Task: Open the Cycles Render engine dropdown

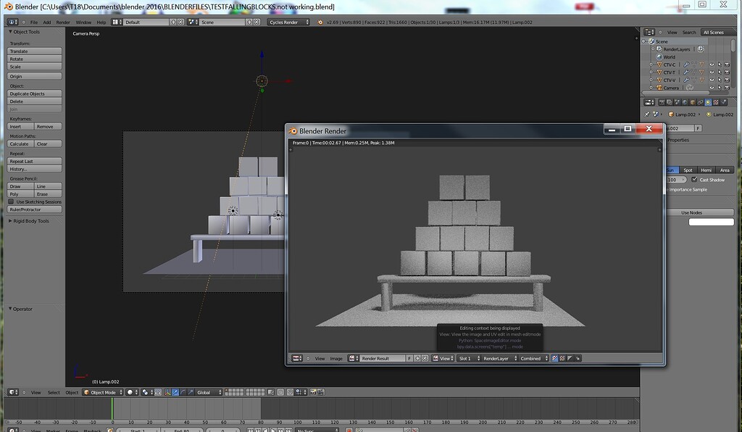Action: pos(288,22)
